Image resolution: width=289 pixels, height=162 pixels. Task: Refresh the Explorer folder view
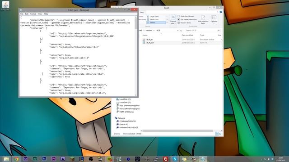tap(181, 31)
